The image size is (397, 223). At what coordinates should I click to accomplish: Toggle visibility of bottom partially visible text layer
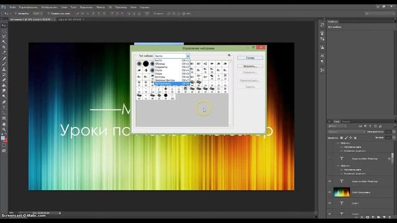(329, 214)
